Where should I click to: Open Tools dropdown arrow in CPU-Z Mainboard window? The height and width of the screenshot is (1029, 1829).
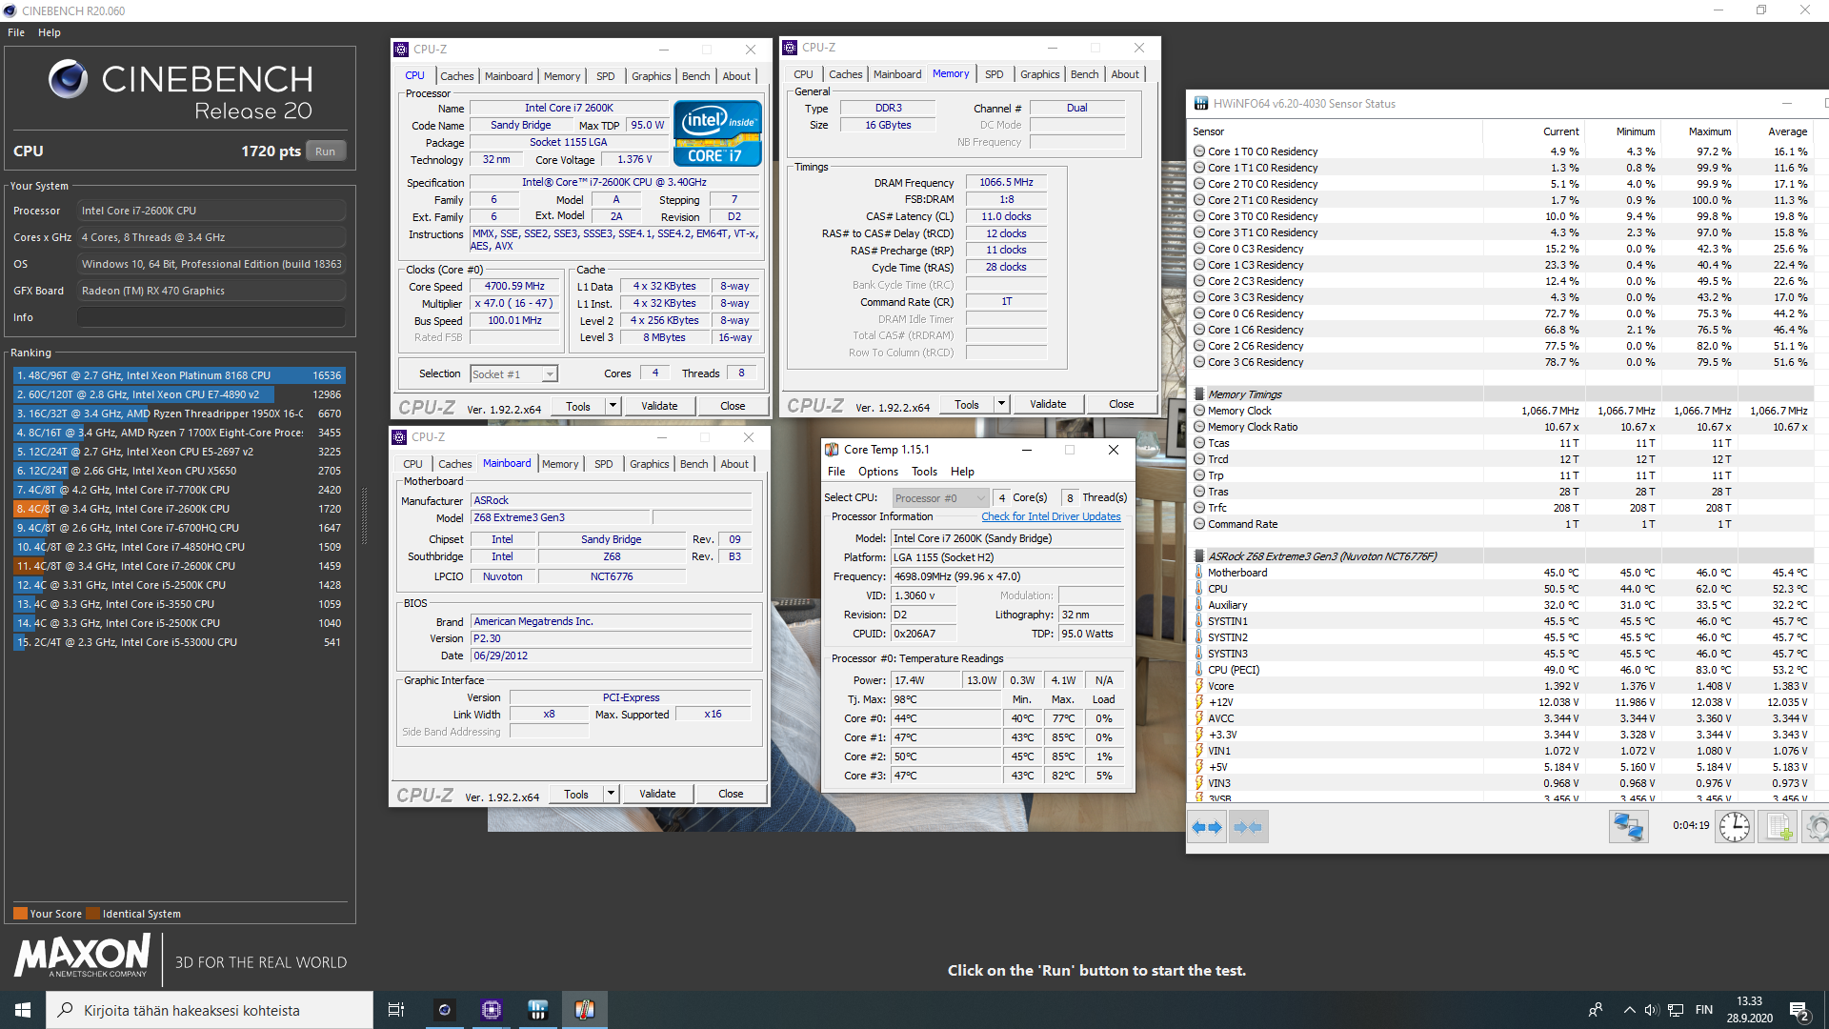click(611, 795)
